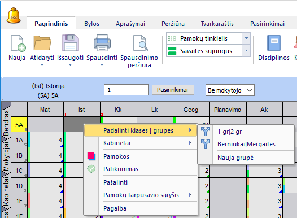
Task: Click the lesson count input field
Action: [x=126, y=90]
